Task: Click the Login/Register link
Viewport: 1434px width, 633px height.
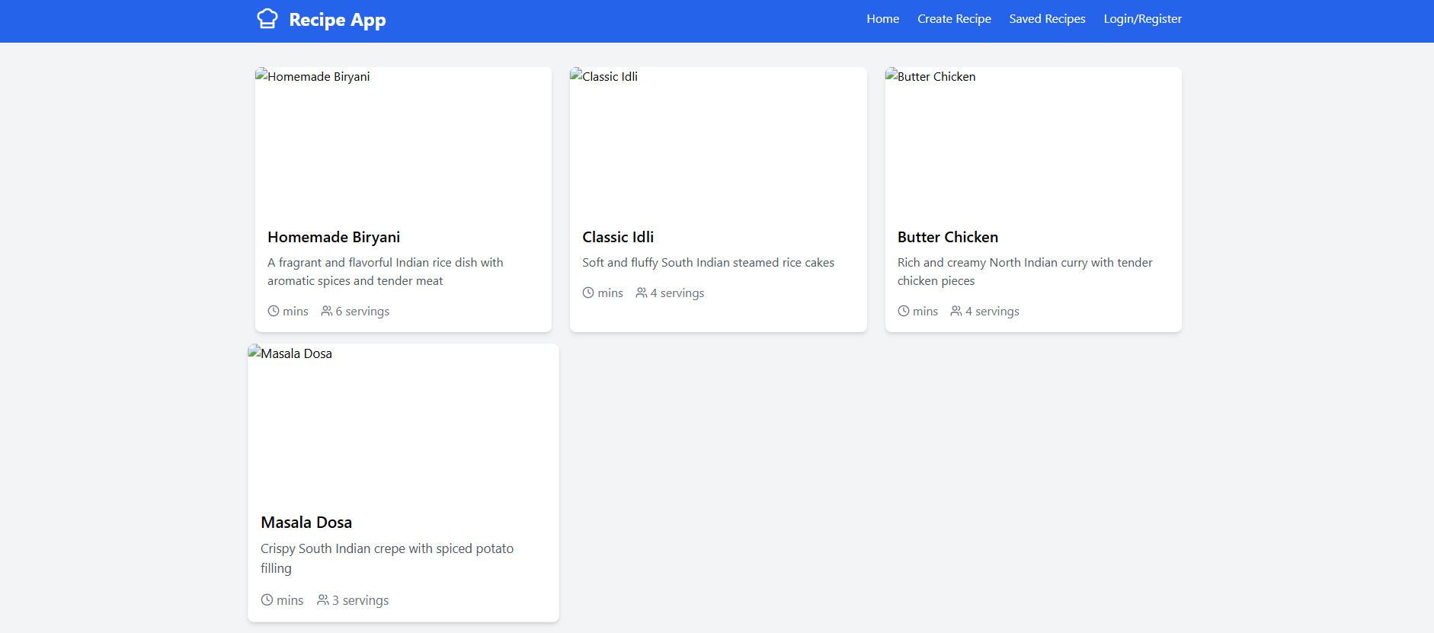Action: click(x=1141, y=18)
